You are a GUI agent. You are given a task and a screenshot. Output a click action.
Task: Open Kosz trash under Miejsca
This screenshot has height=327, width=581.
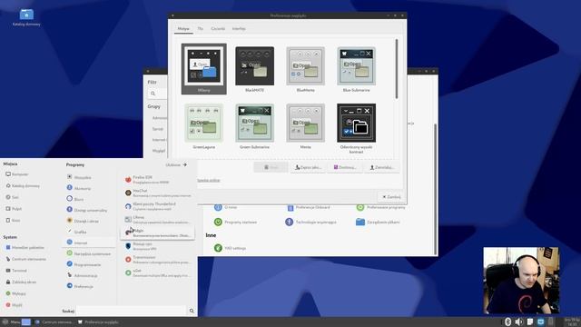13,220
